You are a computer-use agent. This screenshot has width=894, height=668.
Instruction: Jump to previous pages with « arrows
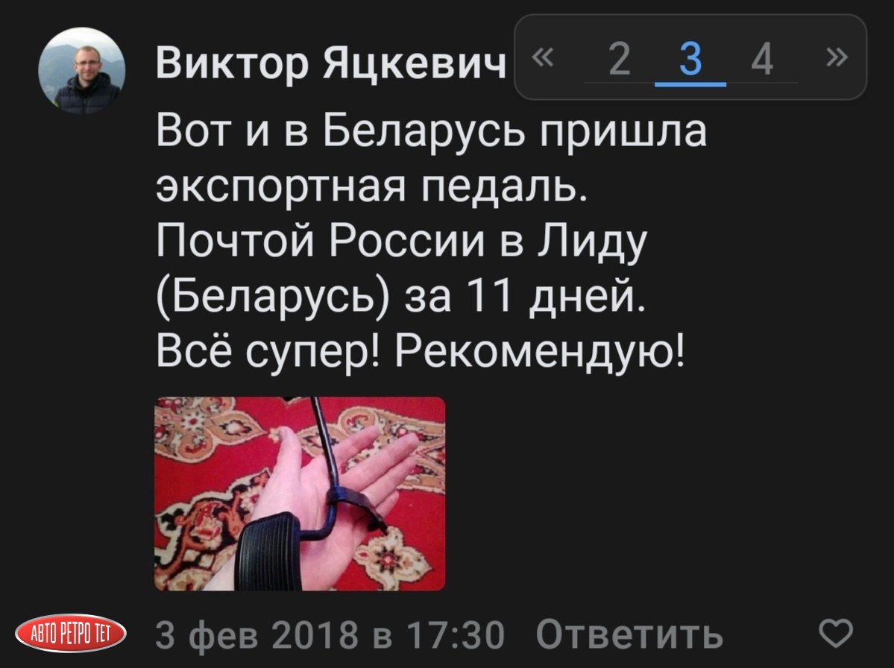pos(542,57)
